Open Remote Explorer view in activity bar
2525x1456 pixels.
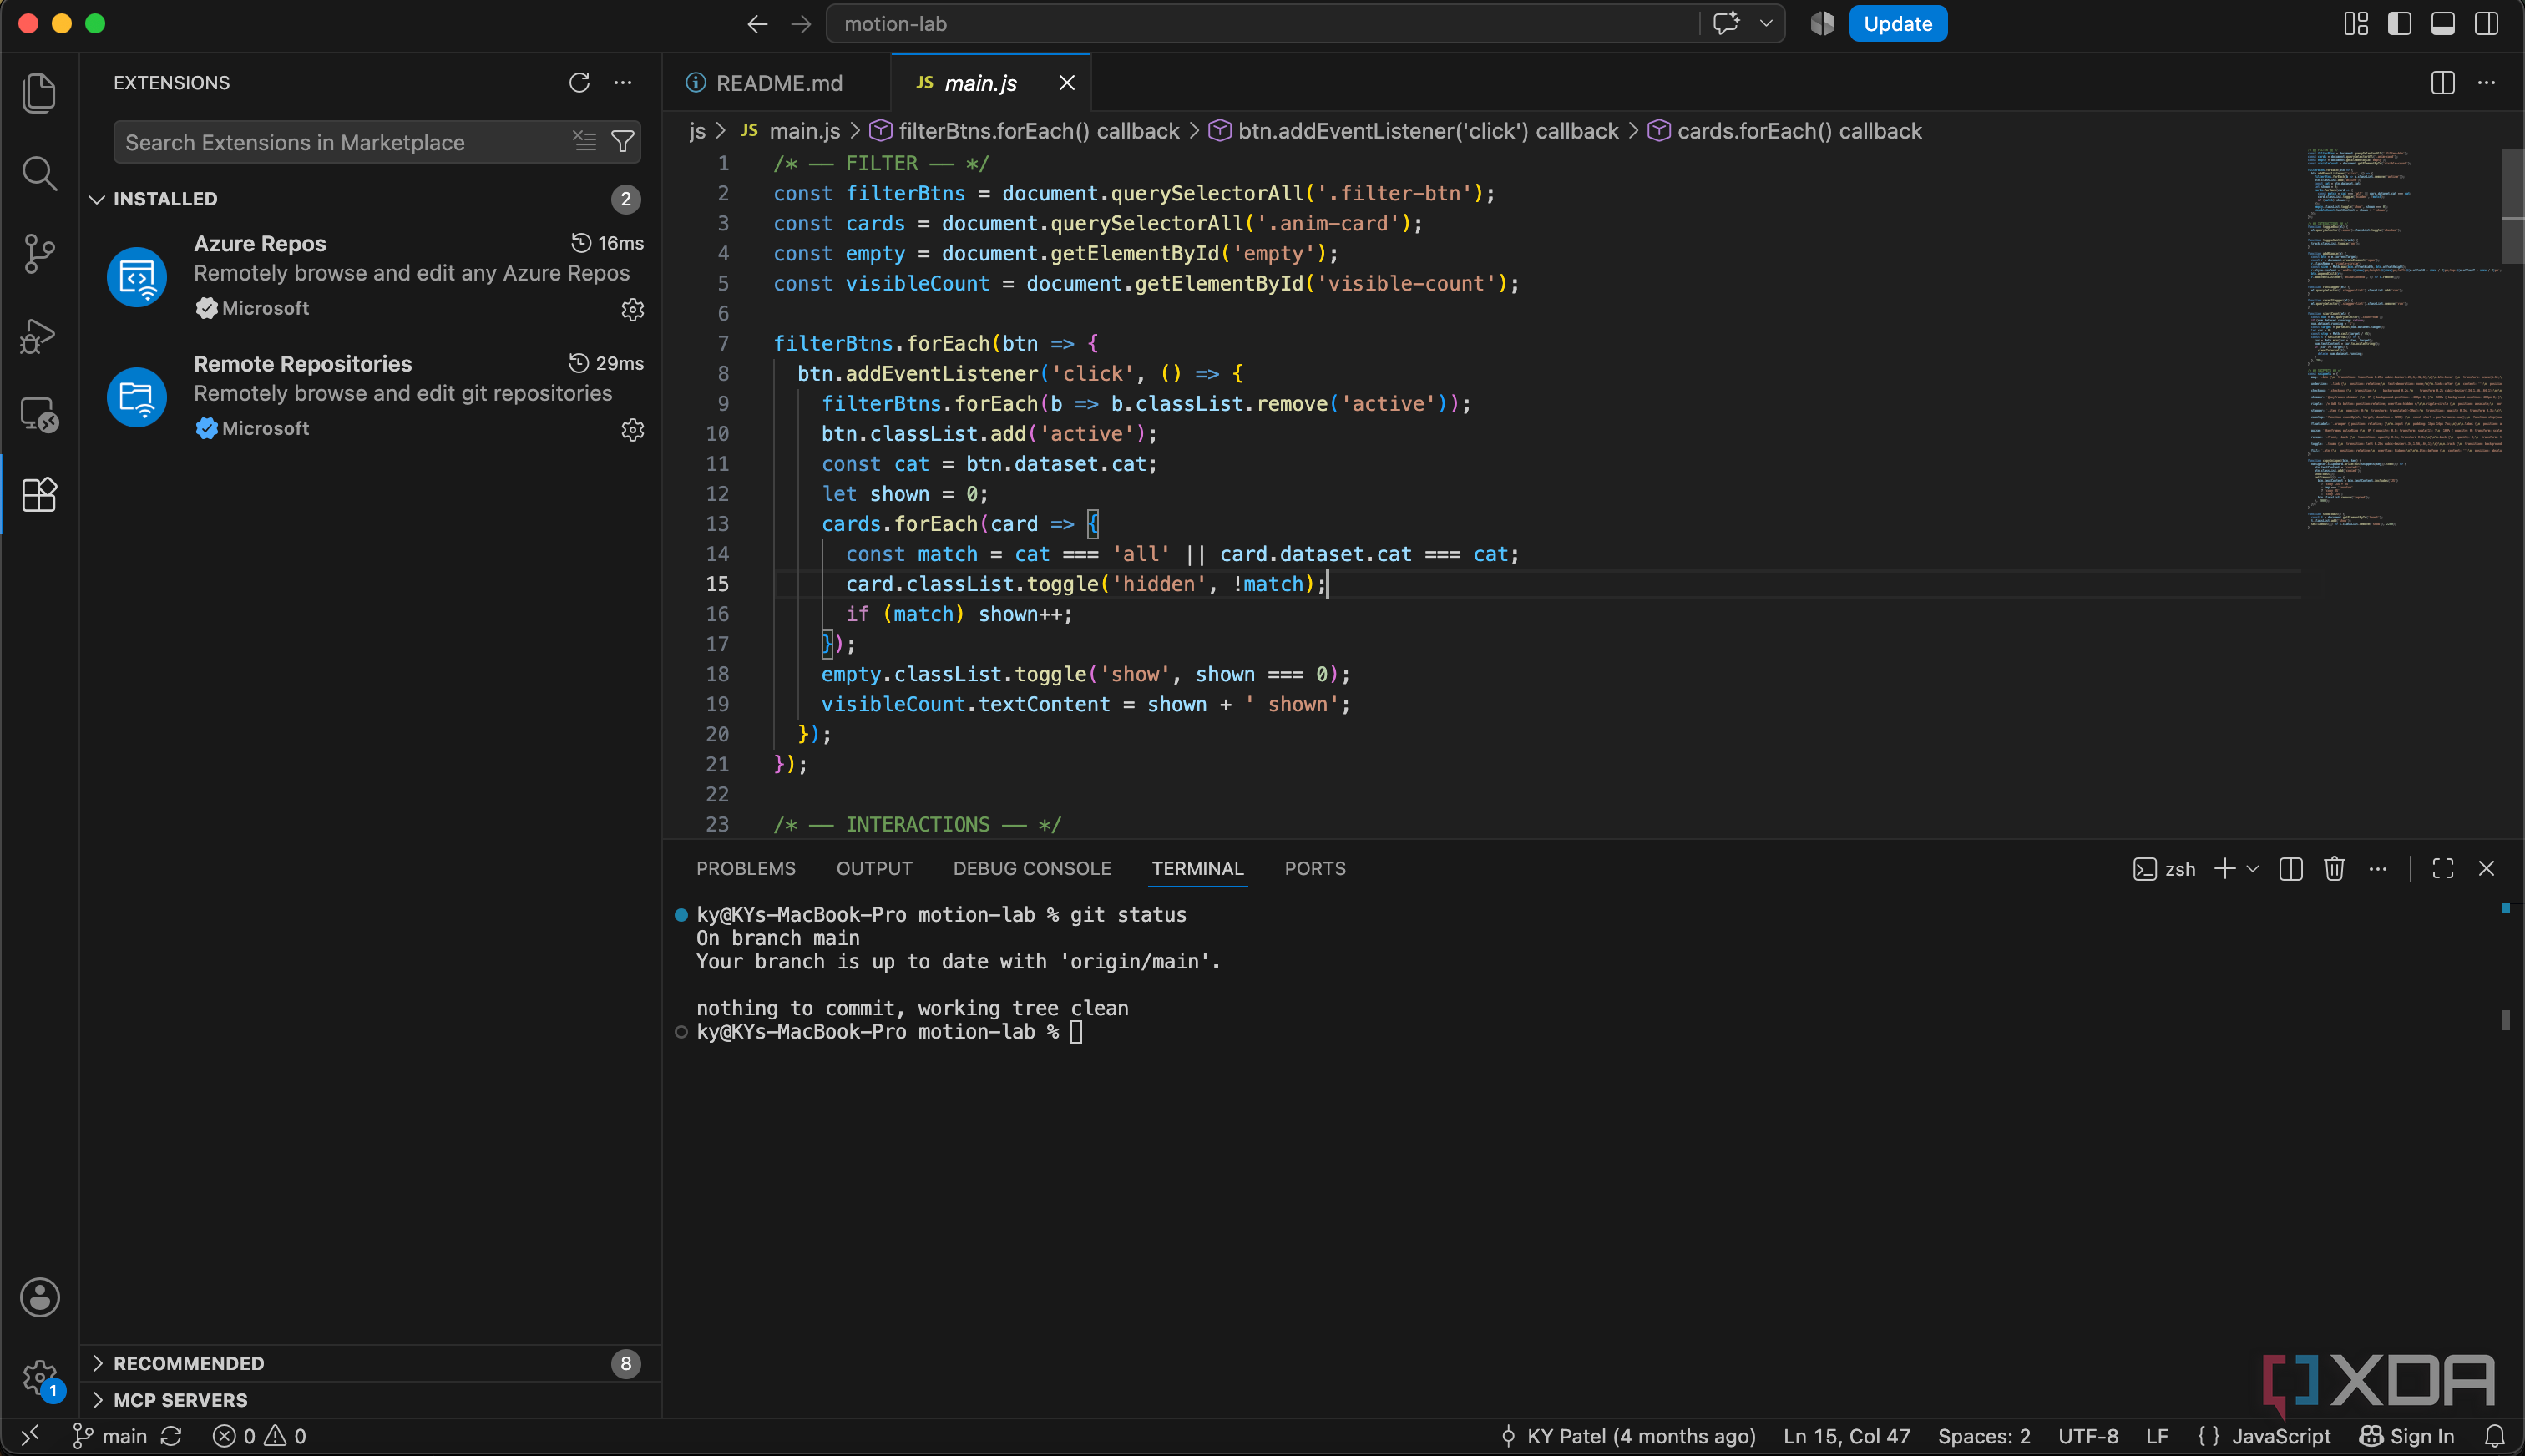coord(39,414)
